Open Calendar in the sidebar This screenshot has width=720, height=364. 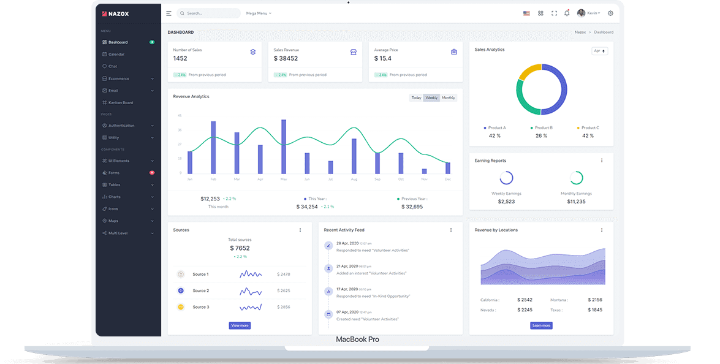(x=116, y=55)
